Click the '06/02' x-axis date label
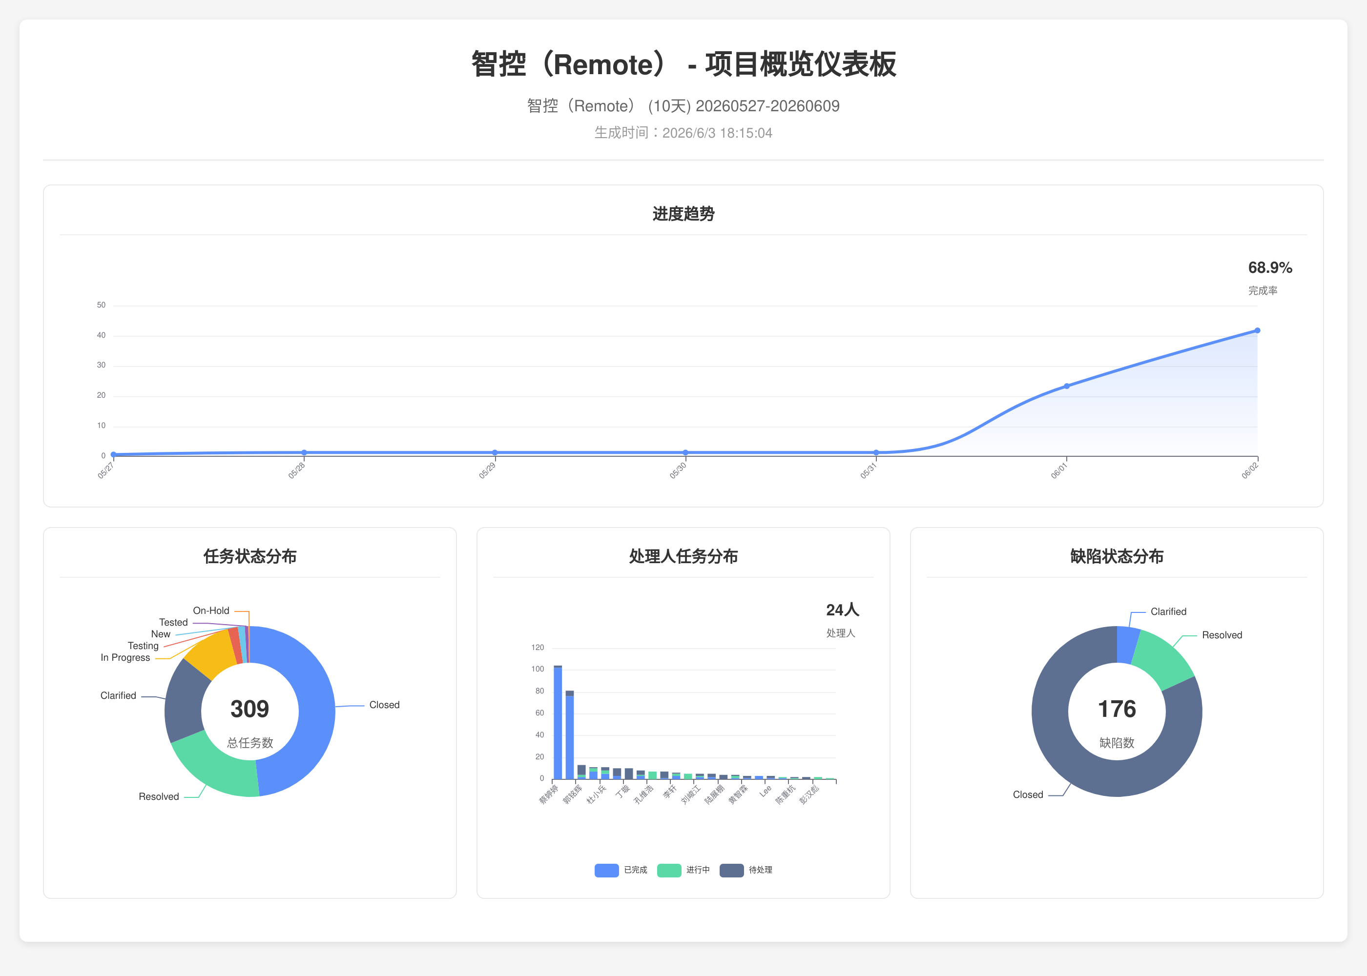 click(x=1249, y=470)
